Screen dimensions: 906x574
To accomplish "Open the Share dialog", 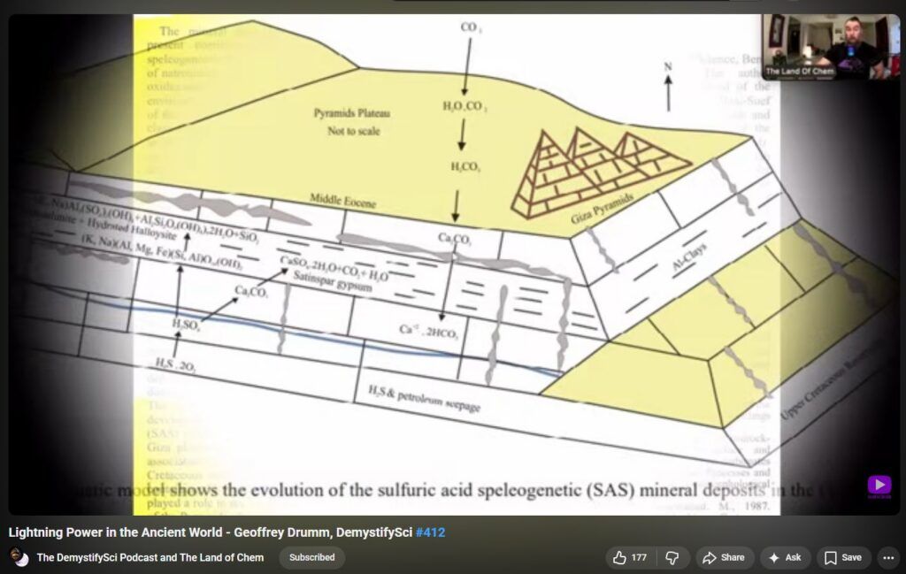I will (722, 557).
